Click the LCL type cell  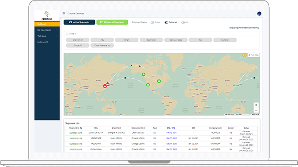tap(155, 133)
